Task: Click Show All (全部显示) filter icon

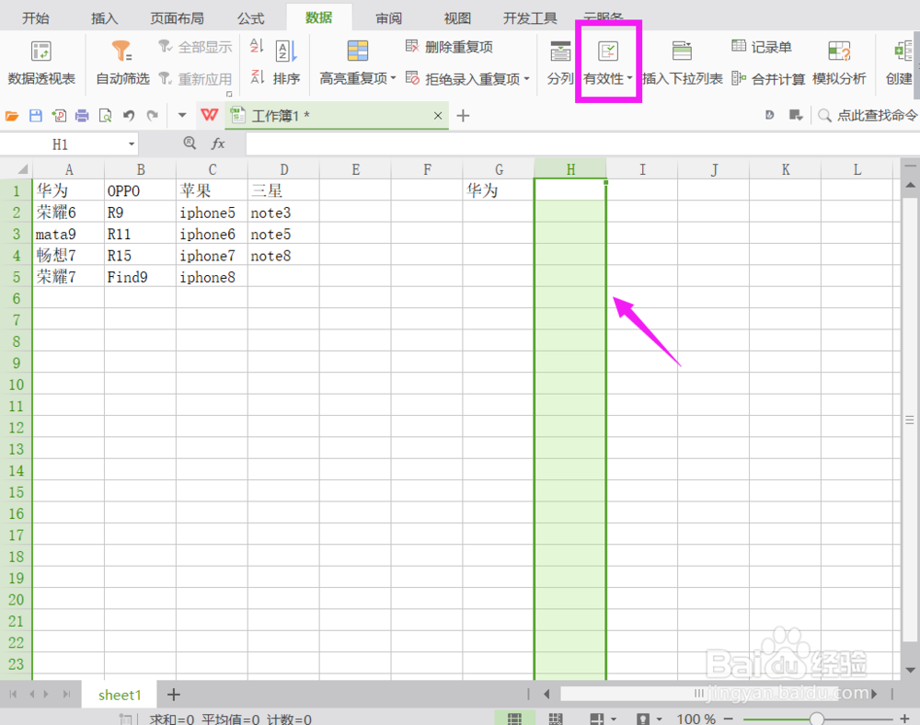Action: pos(195,47)
